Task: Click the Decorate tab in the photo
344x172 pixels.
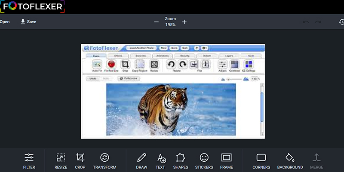Action: 141,56
